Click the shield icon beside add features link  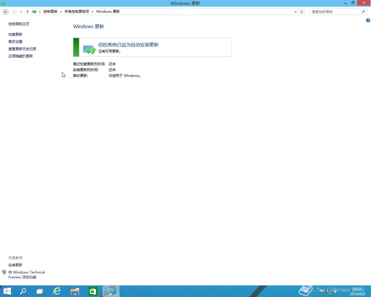pyautogui.click(x=4, y=272)
